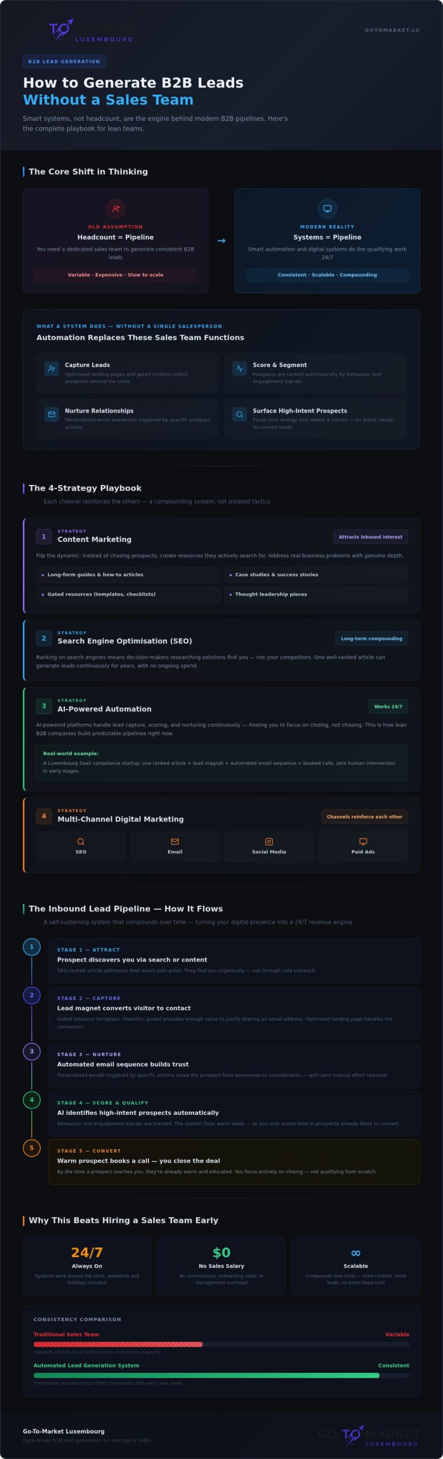The height and width of the screenshot is (1459, 443).
Task: Click the red Traditional Sales Team bar
Action: point(118,1344)
